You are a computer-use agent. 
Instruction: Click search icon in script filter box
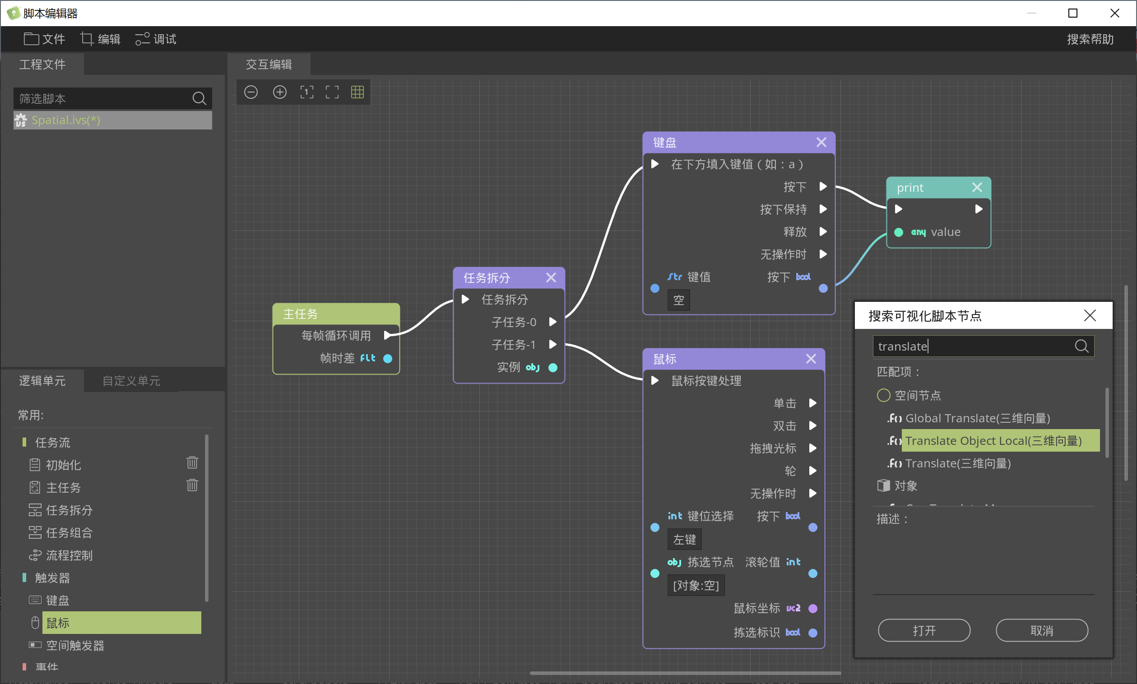199,98
